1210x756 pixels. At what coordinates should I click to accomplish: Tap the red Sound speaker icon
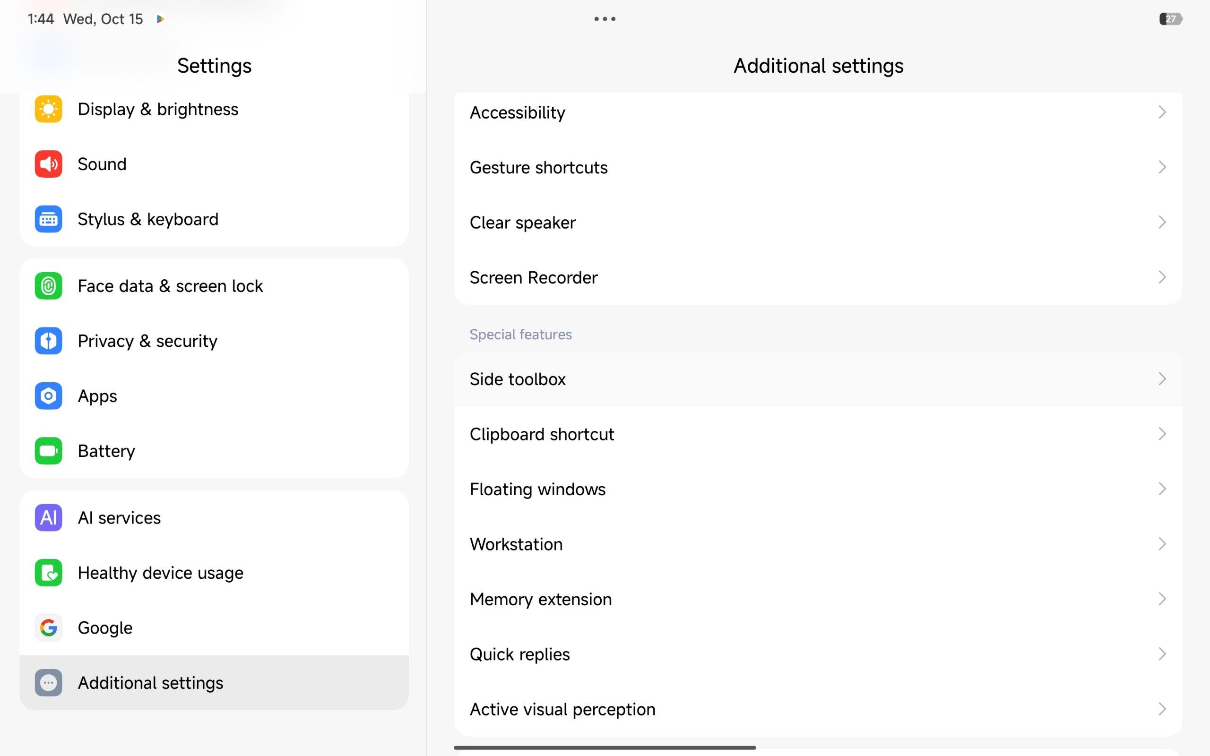(48, 164)
